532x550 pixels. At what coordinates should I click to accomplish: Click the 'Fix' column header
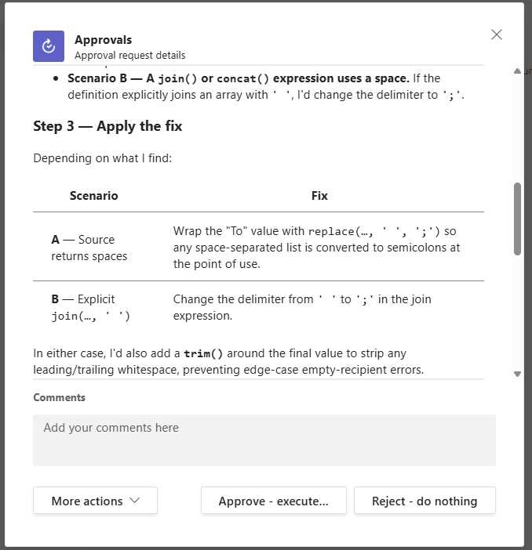(319, 195)
